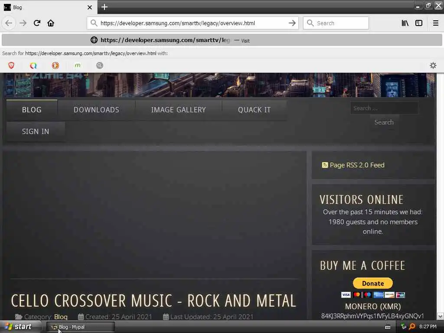Select the Blog browser tab
Viewport: 444px width, 333px height.
click(x=49, y=7)
